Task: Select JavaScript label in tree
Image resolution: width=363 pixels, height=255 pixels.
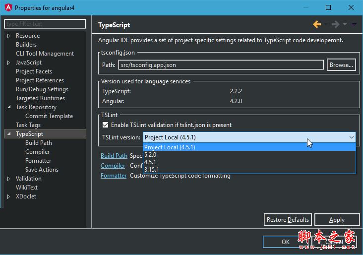Action: 28,63
